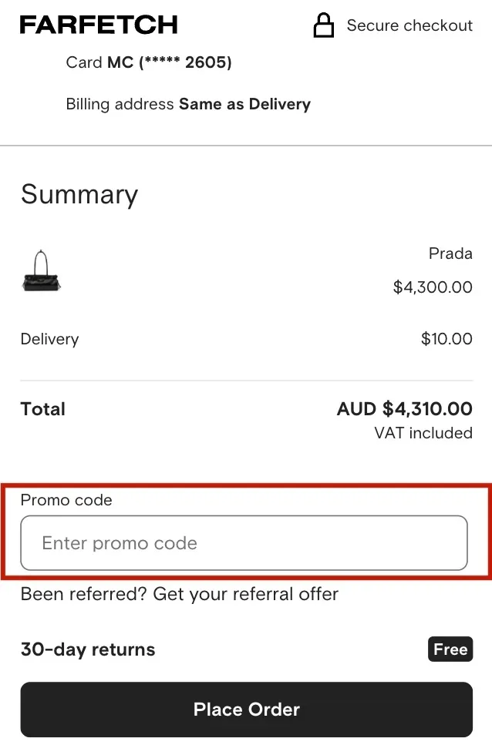This screenshot has height=755, width=492.
Task: Click the $10.00 delivery cost
Action: click(447, 339)
